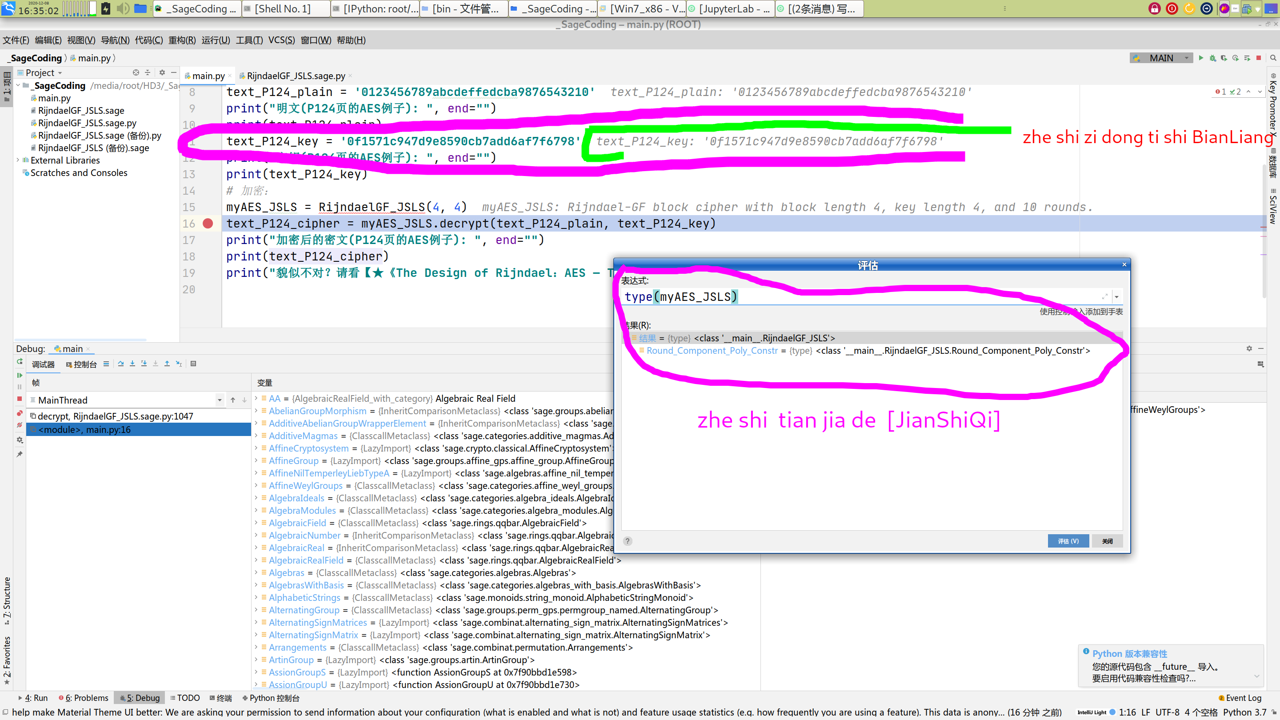Resume program with the green play-bar icon

(x=20, y=375)
